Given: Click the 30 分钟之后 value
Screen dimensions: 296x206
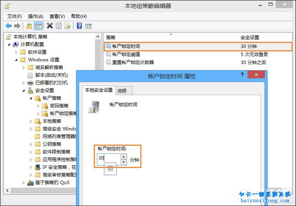Looking at the screenshot, I should click(253, 62).
